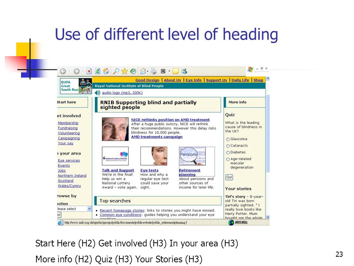Open AMD treatments campaign link
This screenshot has height=266, width=354.
157,137
